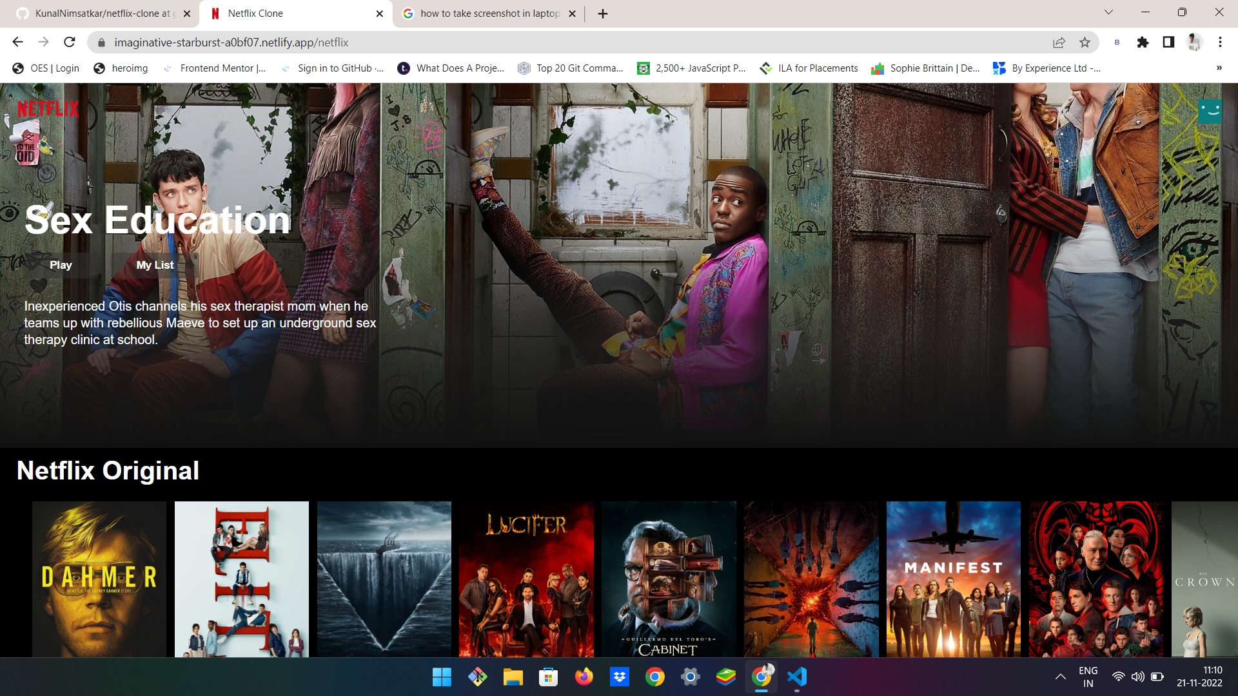This screenshot has width=1238, height=696.
Task: Click the teal smiley profile avatar
Action: [1210, 111]
